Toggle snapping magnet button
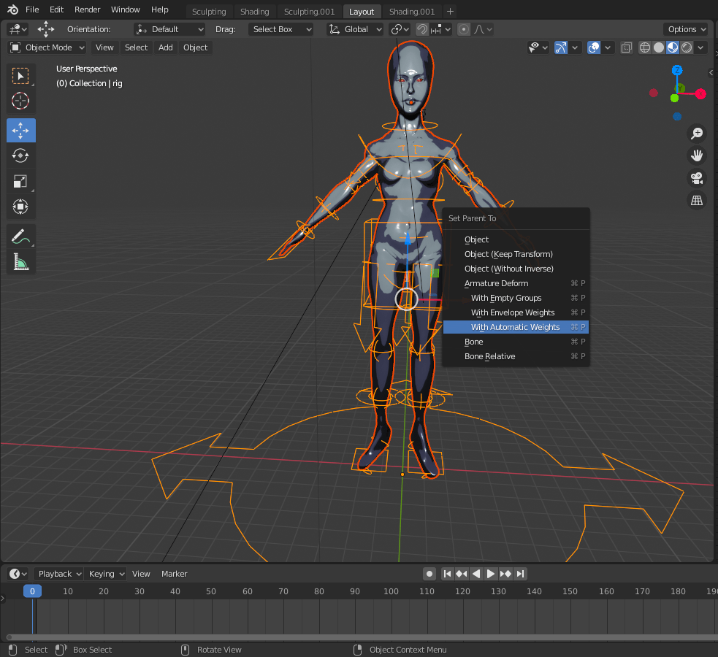718x657 pixels. pyautogui.click(x=422, y=29)
